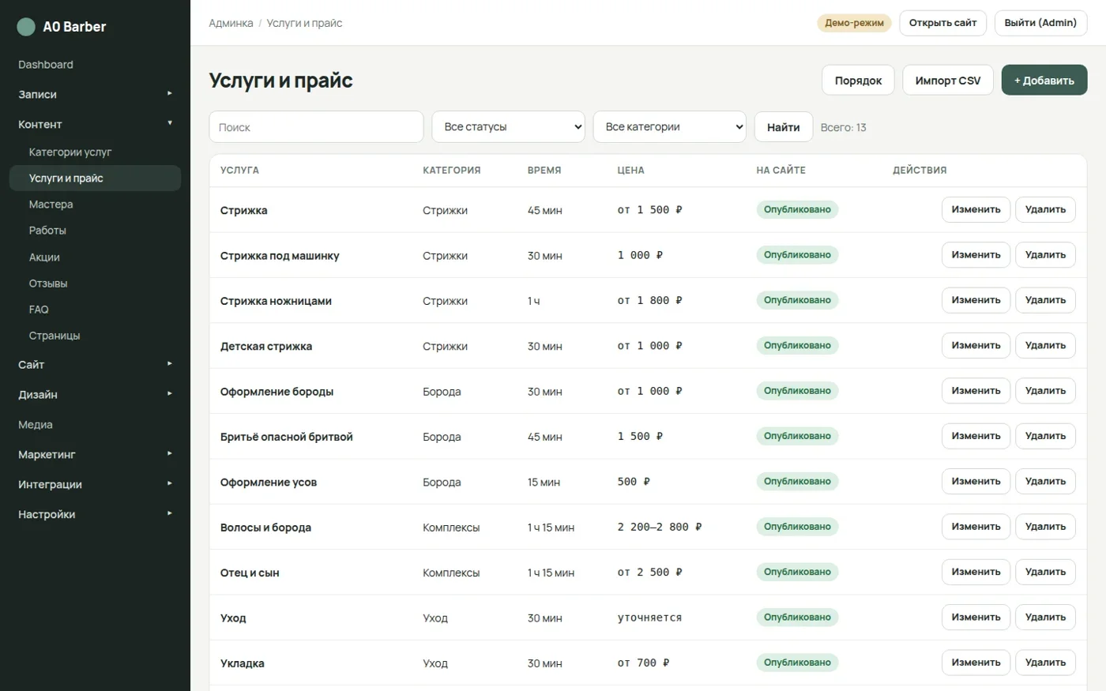Open the Отзывы section

pos(95,284)
